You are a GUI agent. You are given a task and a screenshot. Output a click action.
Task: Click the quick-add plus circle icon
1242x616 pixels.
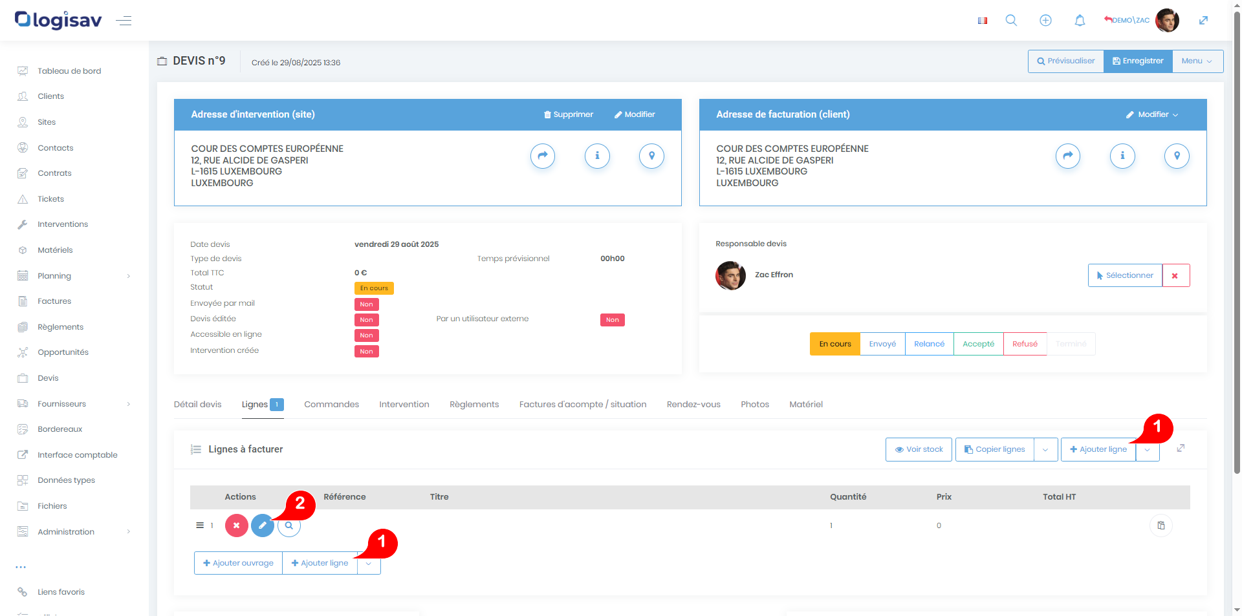1045,21
